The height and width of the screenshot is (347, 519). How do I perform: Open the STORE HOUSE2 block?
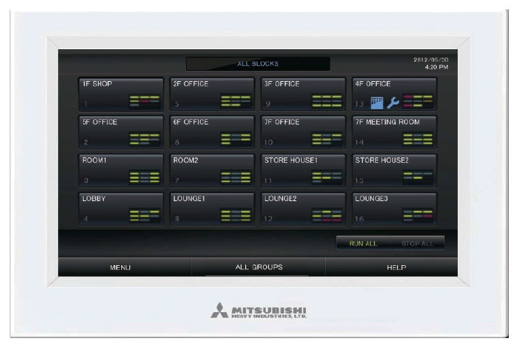tap(394, 170)
